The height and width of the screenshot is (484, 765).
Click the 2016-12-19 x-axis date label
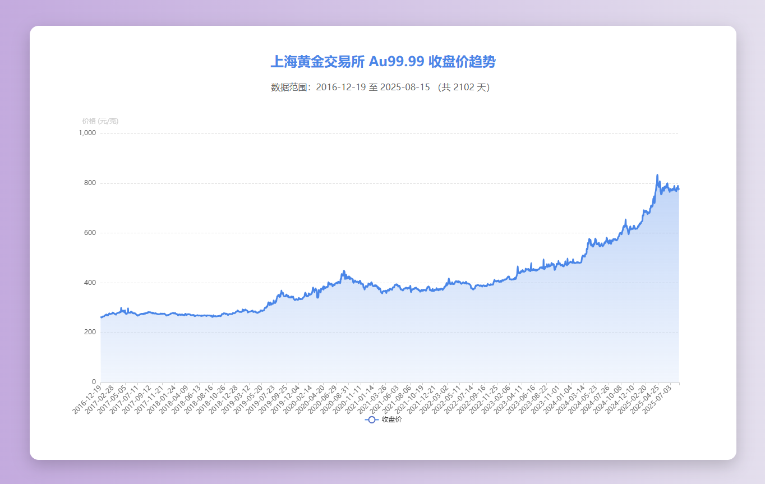(x=87, y=399)
